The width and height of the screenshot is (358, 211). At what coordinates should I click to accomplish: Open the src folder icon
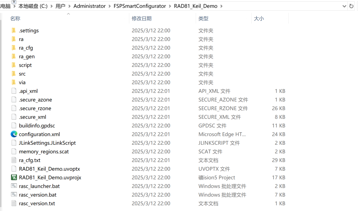[14, 74]
